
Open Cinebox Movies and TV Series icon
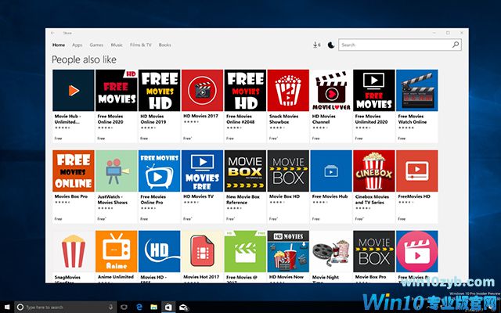pyautogui.click(x=374, y=171)
